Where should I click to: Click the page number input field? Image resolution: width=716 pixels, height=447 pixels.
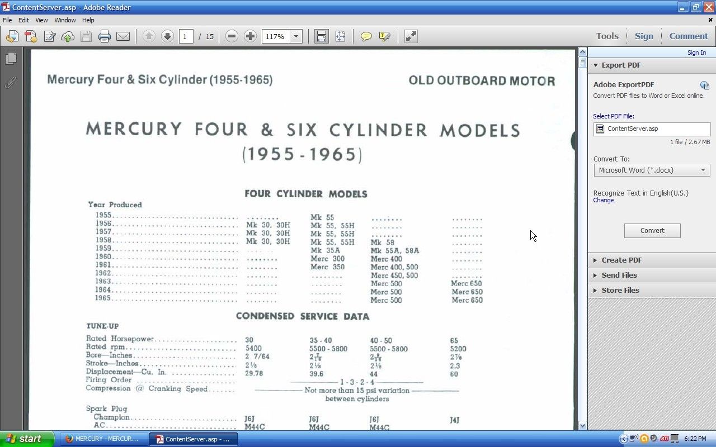tap(186, 36)
